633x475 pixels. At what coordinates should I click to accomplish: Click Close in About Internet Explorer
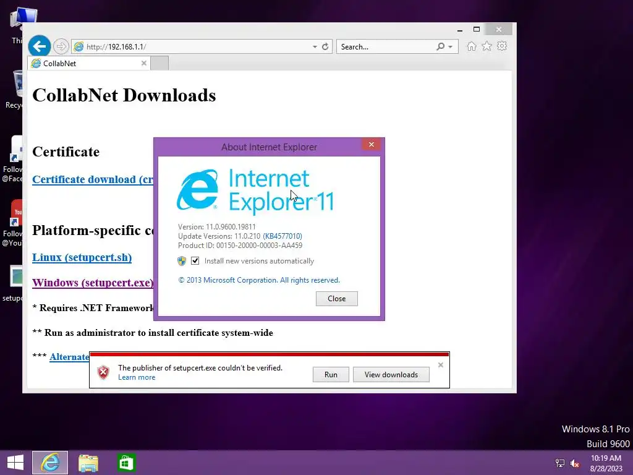(x=337, y=299)
